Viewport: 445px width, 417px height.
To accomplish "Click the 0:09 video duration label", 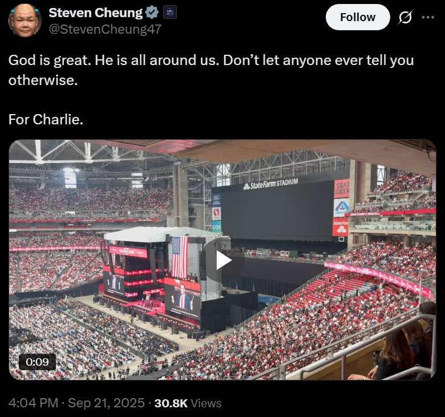I will (37, 362).
